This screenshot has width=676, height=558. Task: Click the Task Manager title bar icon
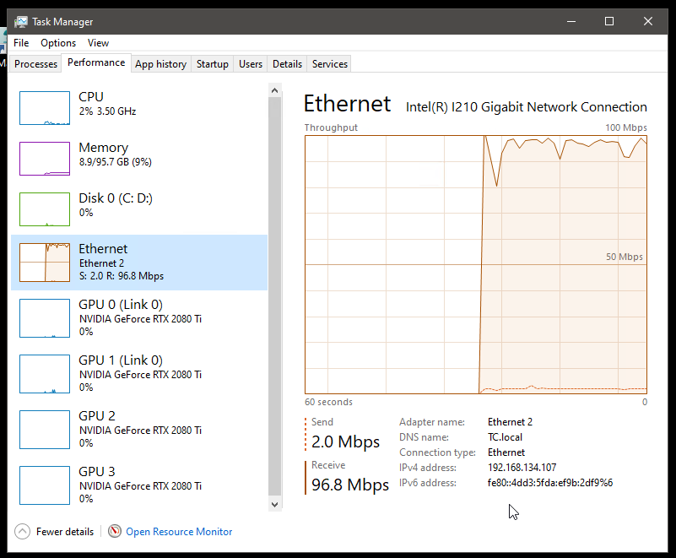[21, 22]
